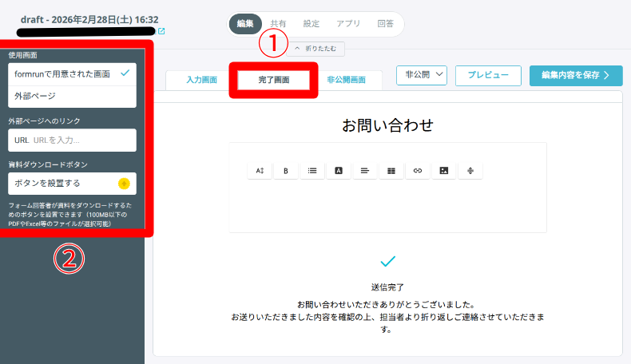Click the insert image icon

[x=444, y=171]
